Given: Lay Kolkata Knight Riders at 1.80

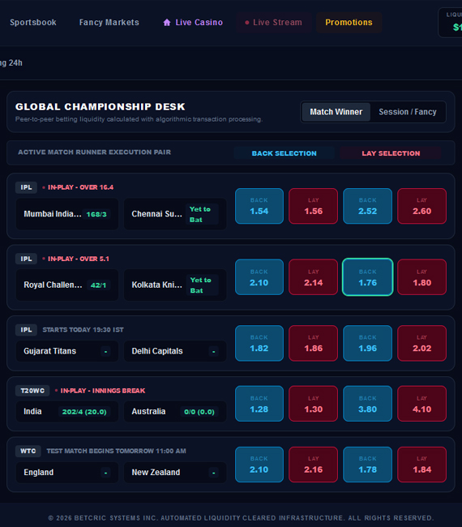Looking at the screenshot, I should coord(422,277).
